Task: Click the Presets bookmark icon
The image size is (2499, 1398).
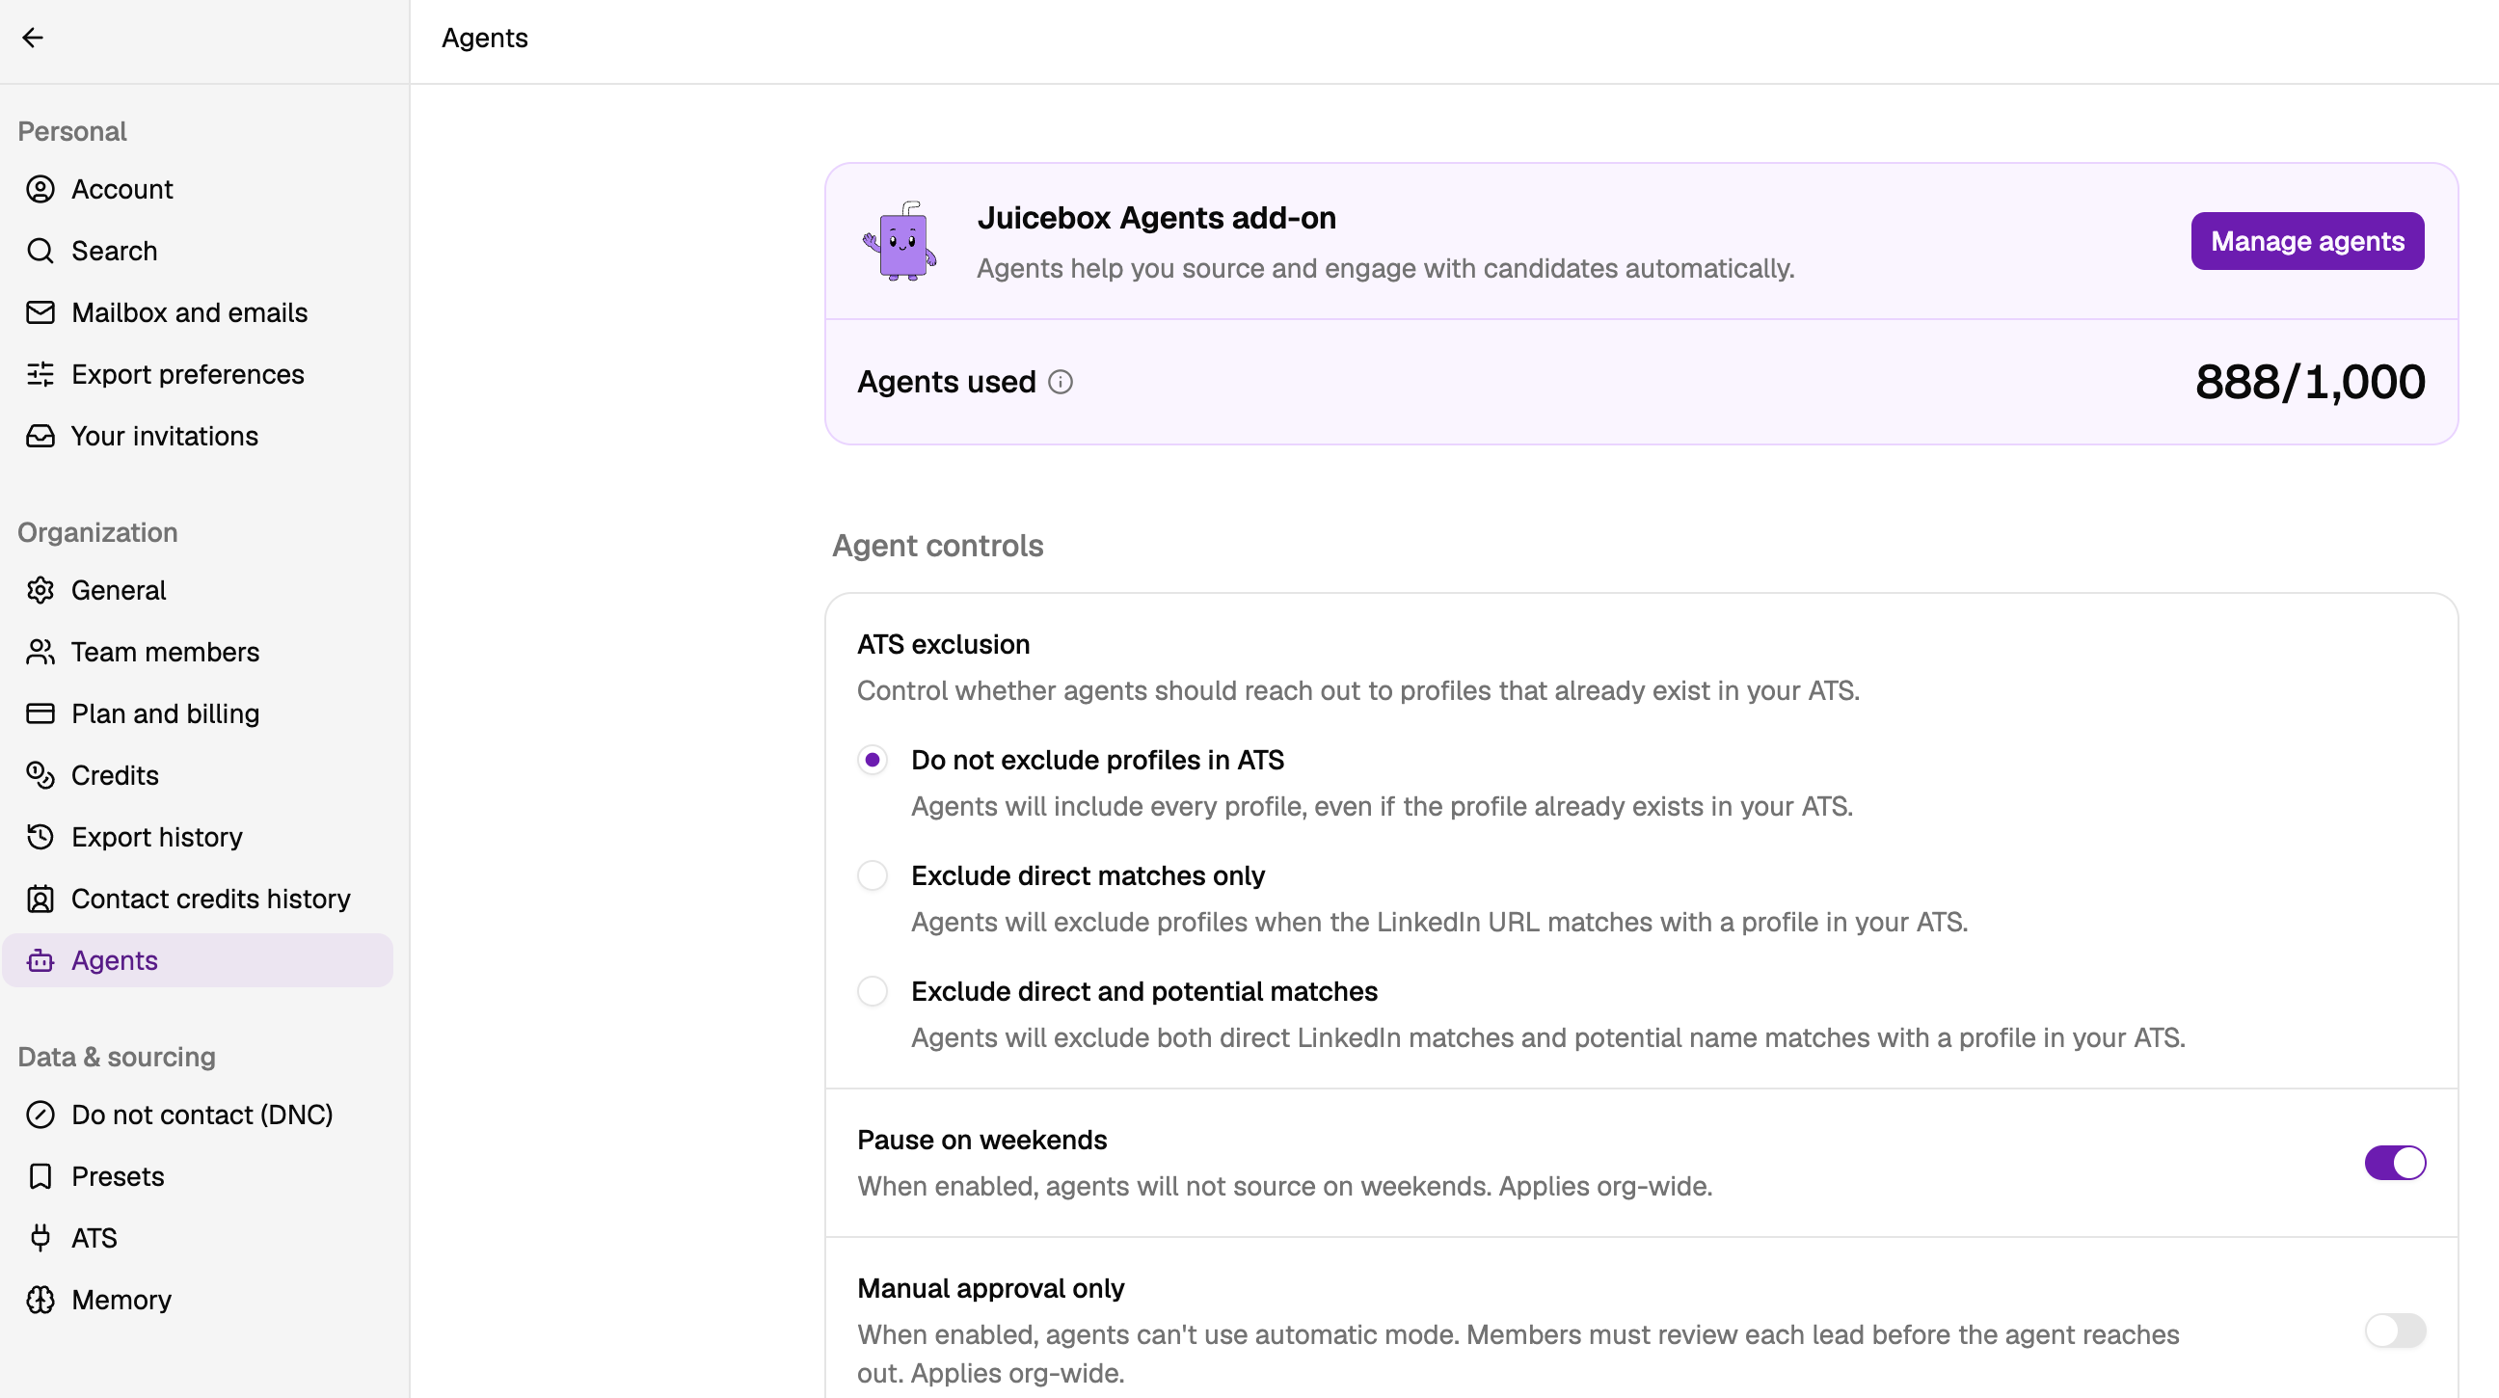Action: coord(40,1177)
